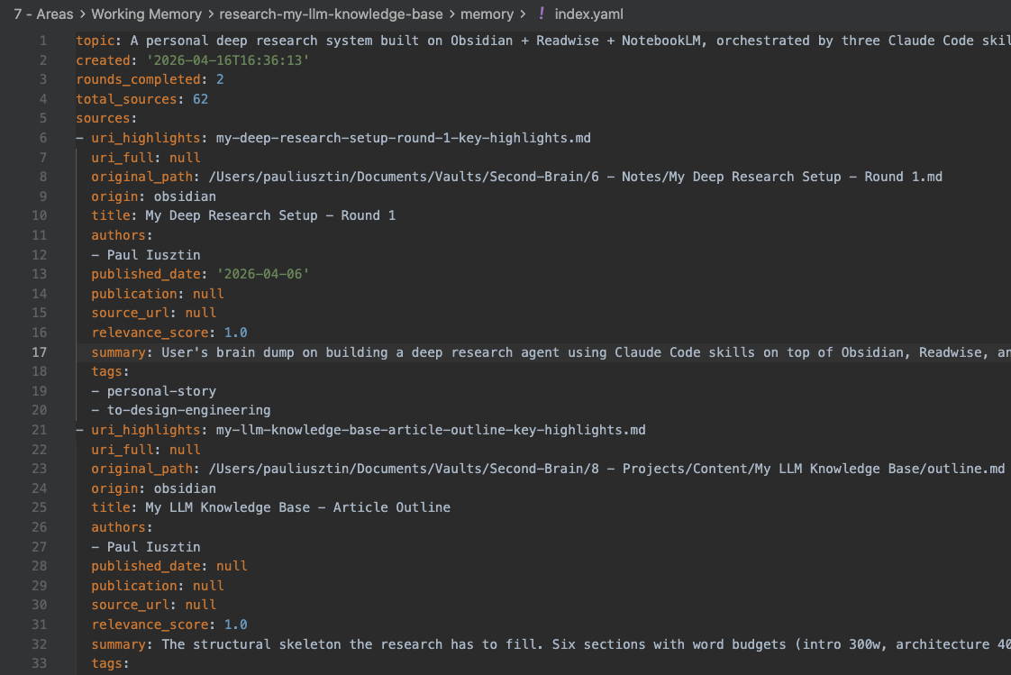Click 'publication: null' on line 14
Image resolution: width=1011 pixels, height=675 pixels.
[158, 294]
